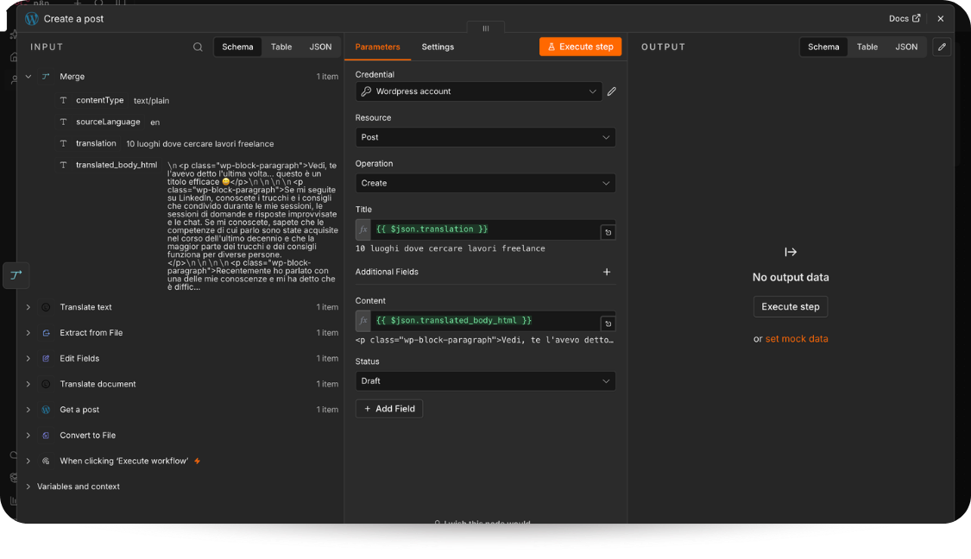Click the WordPress logo in the header

[32, 19]
